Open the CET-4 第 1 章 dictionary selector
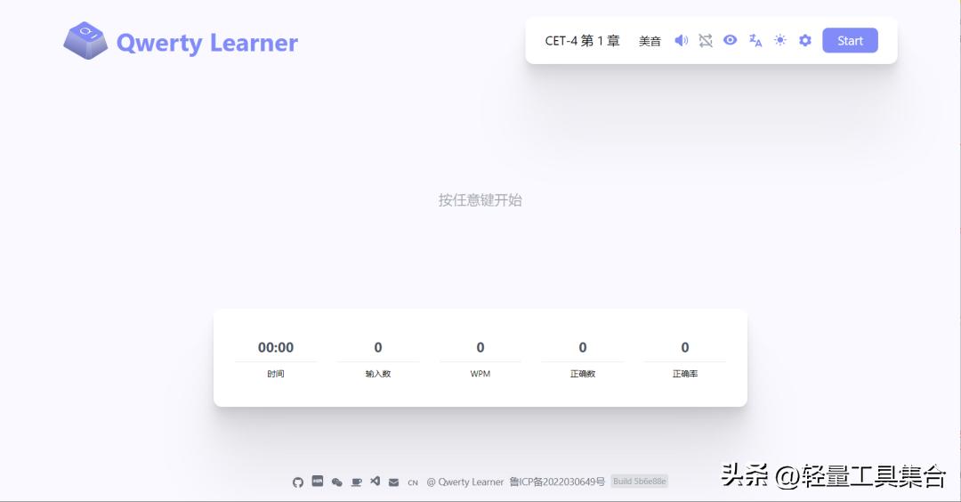Image resolution: width=961 pixels, height=502 pixels. pos(582,41)
